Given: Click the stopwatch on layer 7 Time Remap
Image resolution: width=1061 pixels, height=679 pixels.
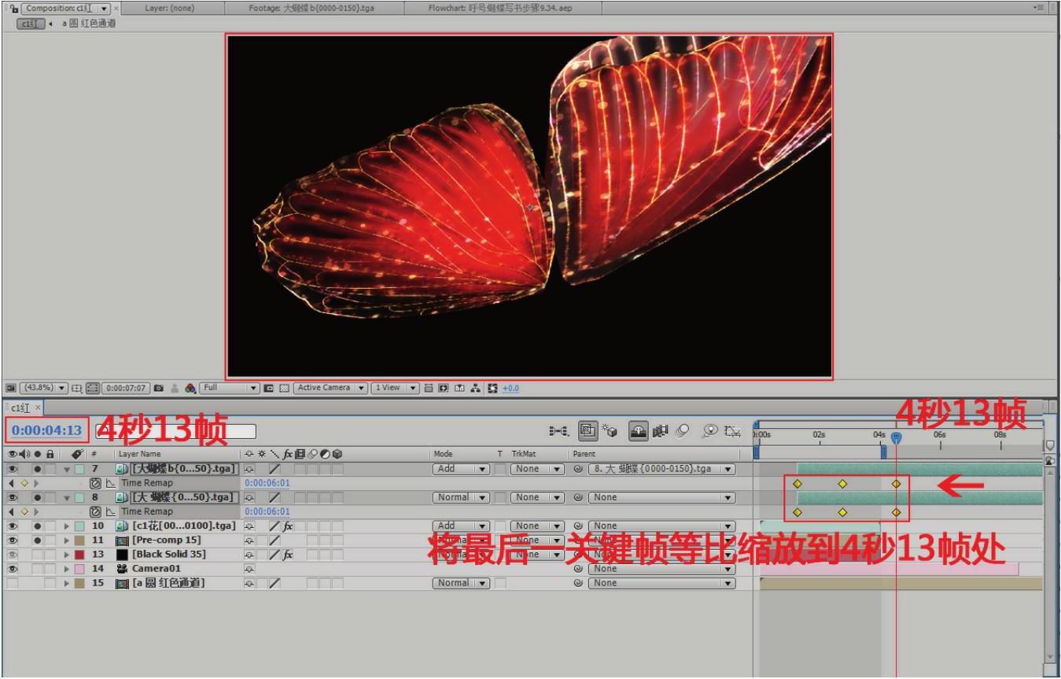Looking at the screenshot, I should (x=96, y=483).
